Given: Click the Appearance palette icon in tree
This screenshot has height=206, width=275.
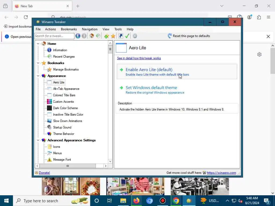Looking at the screenshot, I should tap(44, 76).
